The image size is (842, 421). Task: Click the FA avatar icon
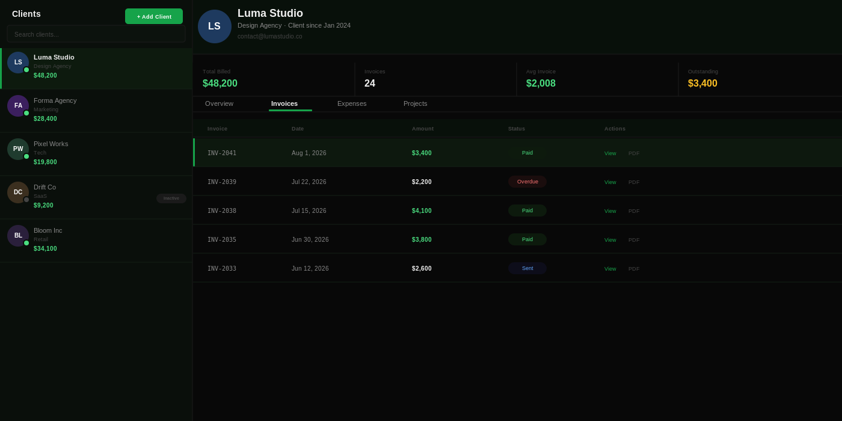(x=18, y=106)
